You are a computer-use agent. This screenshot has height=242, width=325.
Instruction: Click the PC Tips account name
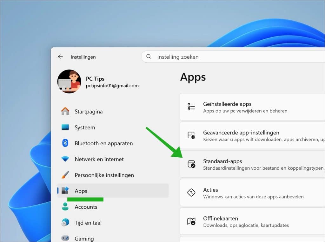coord(95,79)
